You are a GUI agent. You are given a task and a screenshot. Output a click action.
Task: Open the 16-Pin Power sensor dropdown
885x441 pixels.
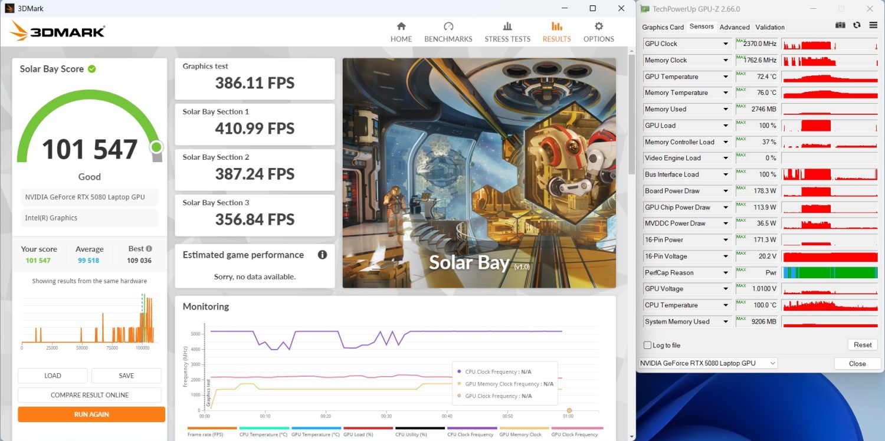(726, 240)
